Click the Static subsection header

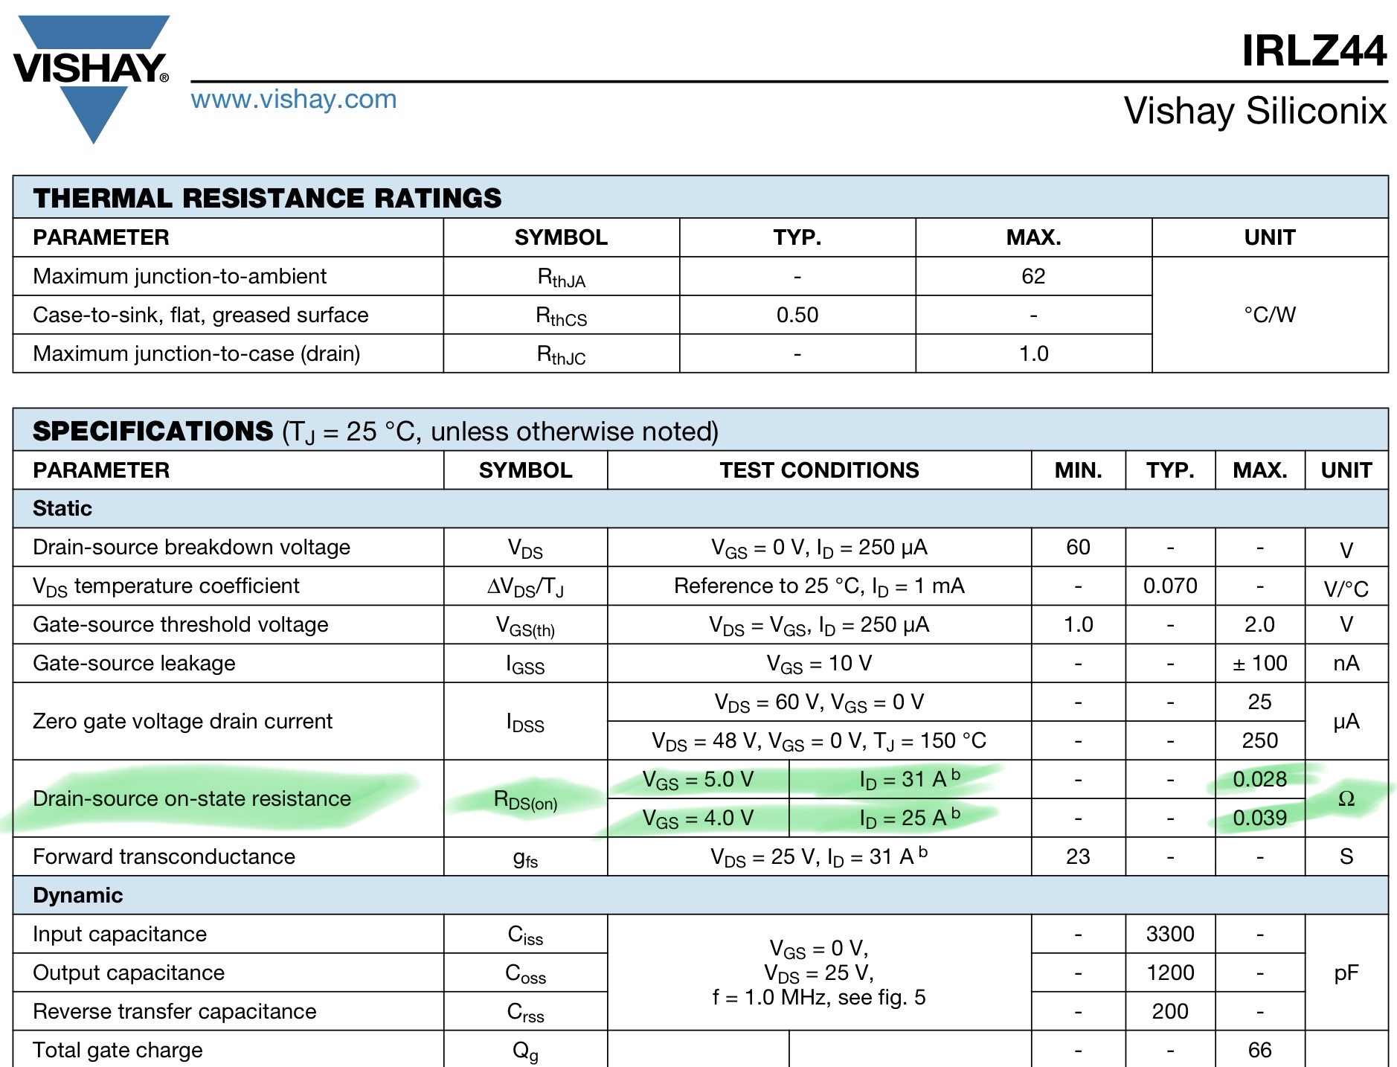click(62, 508)
